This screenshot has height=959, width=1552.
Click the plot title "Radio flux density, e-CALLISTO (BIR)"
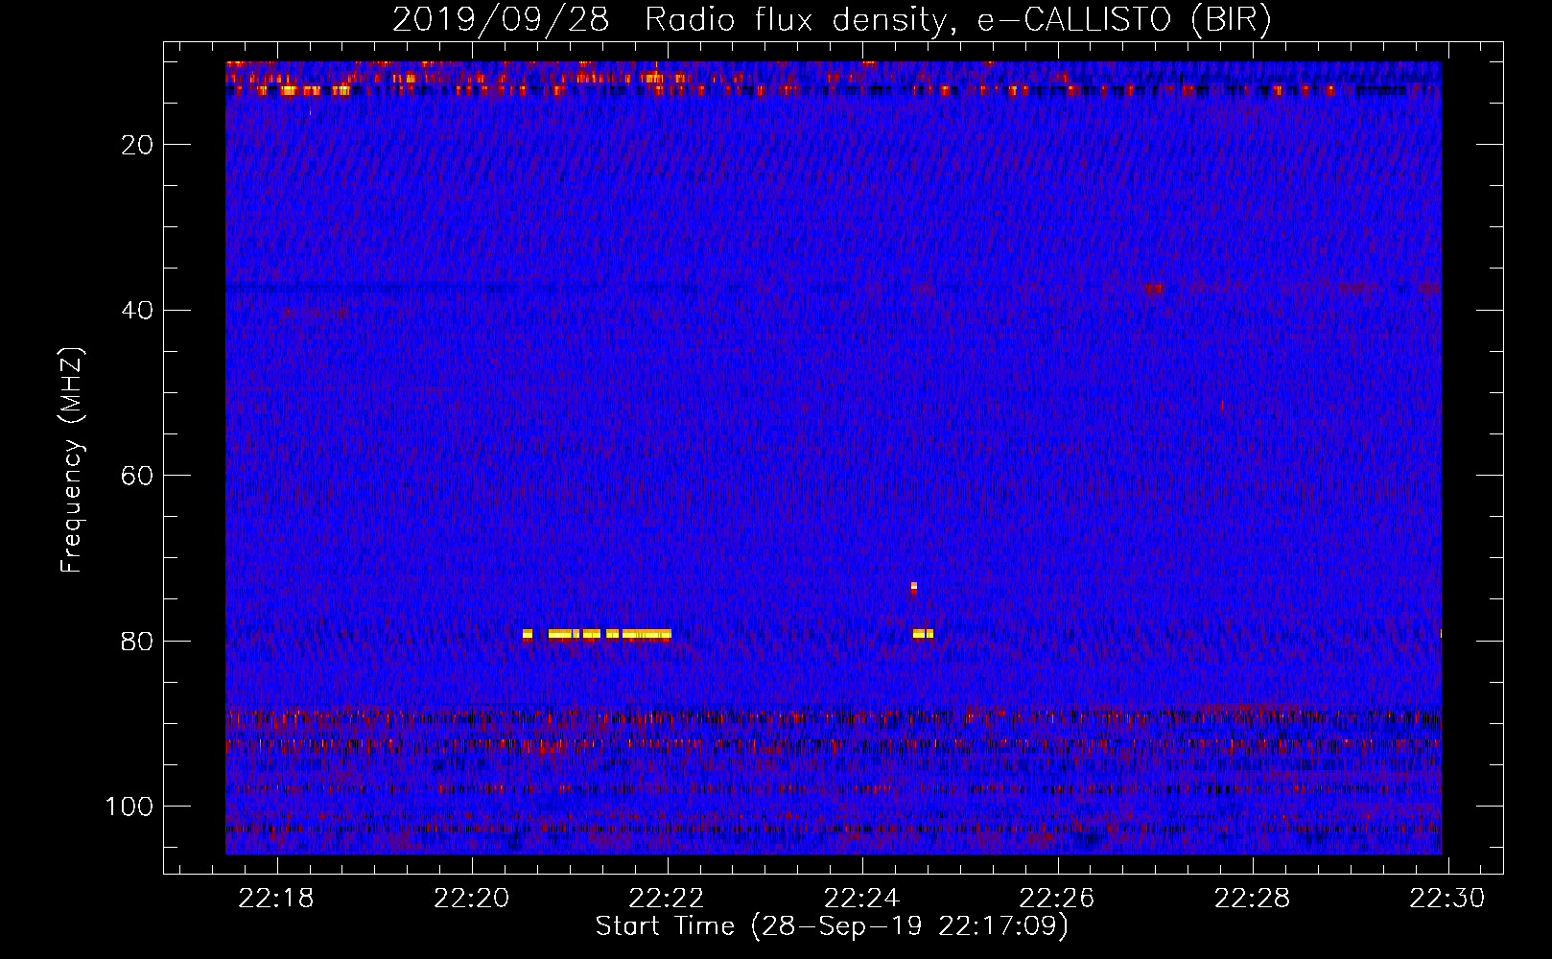957,20
